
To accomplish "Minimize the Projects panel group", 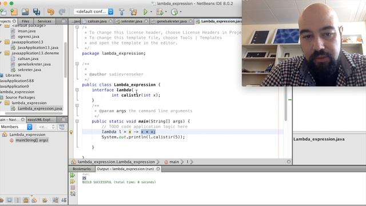I will coord(63,21).
